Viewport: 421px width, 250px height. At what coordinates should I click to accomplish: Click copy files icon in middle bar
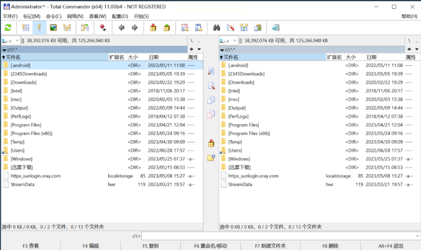point(211,100)
